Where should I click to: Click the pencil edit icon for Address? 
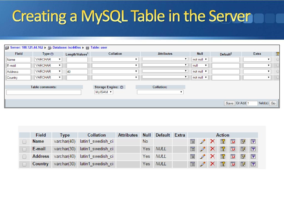202,157
